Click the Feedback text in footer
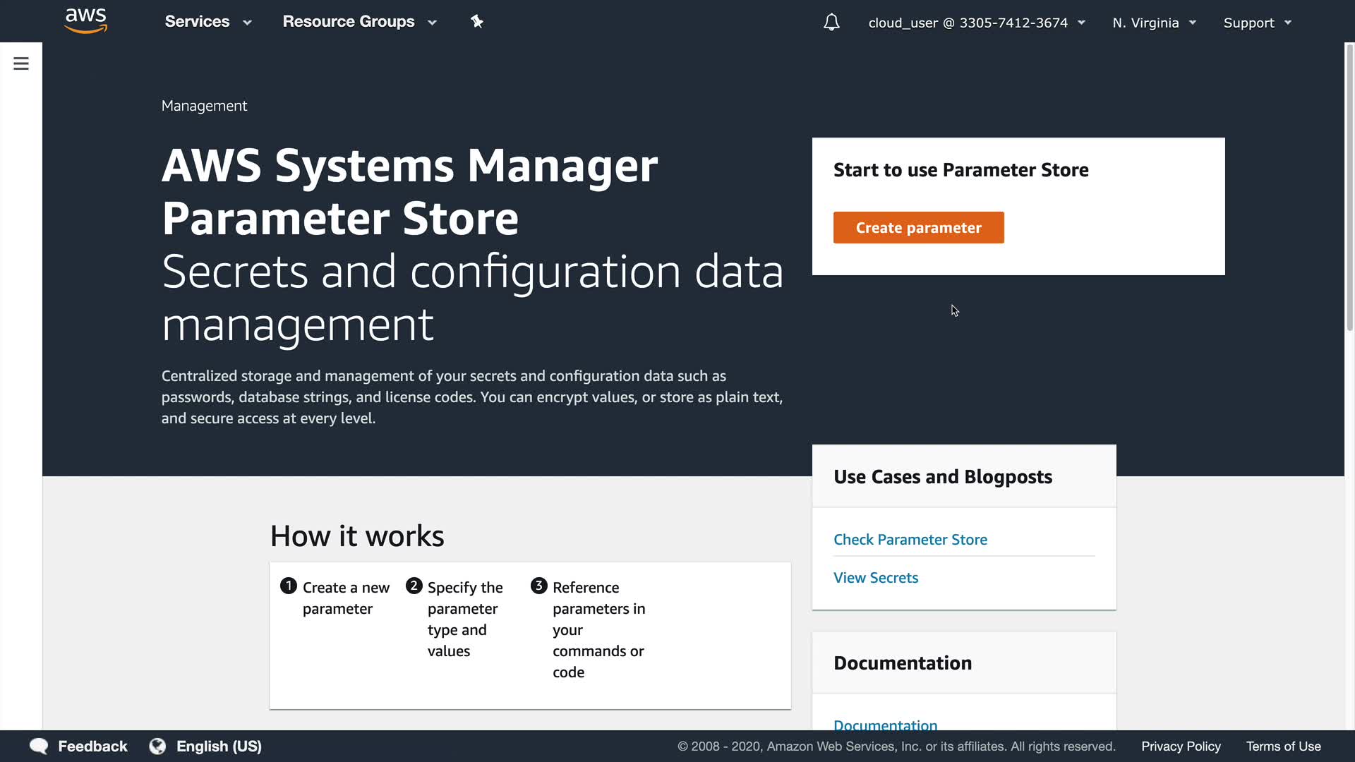1355x762 pixels. [x=92, y=746]
